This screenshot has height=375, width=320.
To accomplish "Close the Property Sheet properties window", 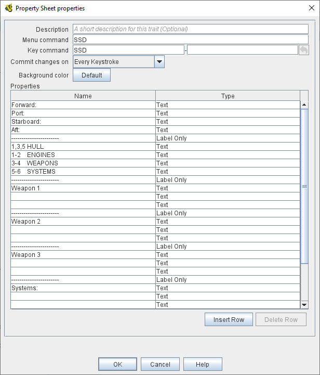I will pyautogui.click(x=311, y=8).
